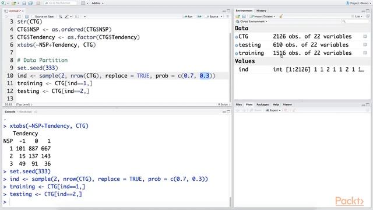Open the Files tab
Screen dimensions: 373x210
tap(239, 104)
